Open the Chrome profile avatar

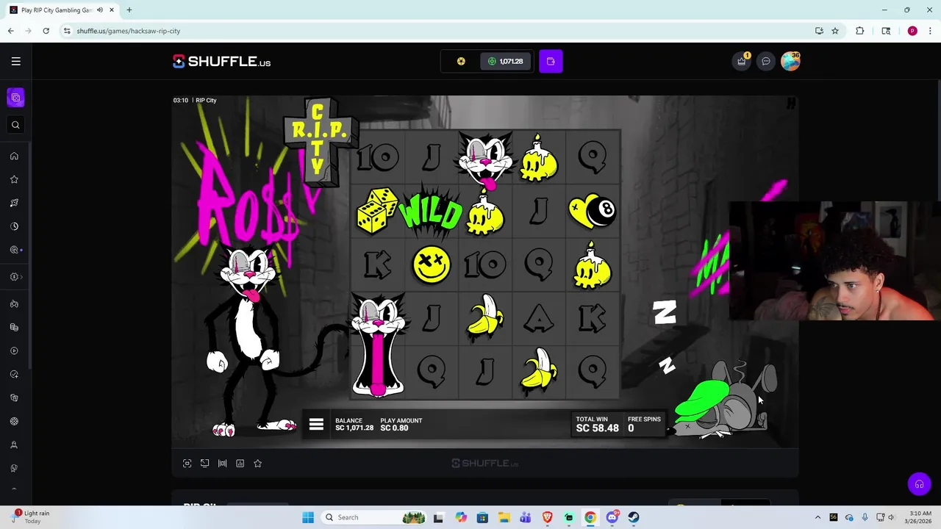[912, 31]
